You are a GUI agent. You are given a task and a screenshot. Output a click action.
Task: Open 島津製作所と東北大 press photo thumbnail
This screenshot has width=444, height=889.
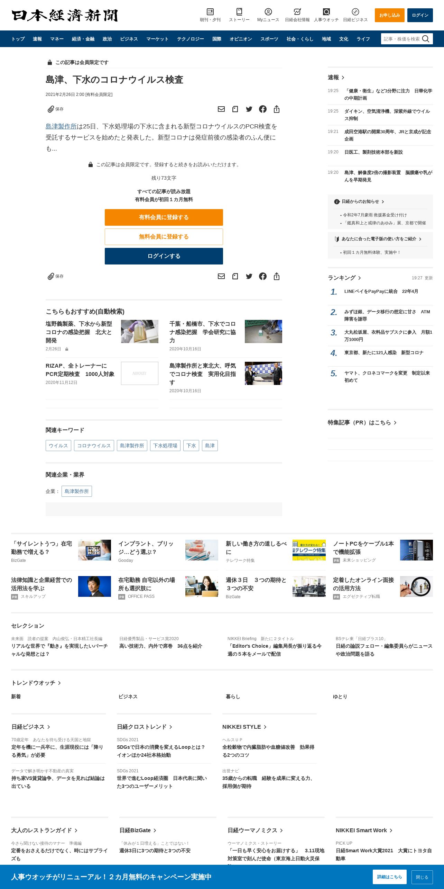(263, 373)
